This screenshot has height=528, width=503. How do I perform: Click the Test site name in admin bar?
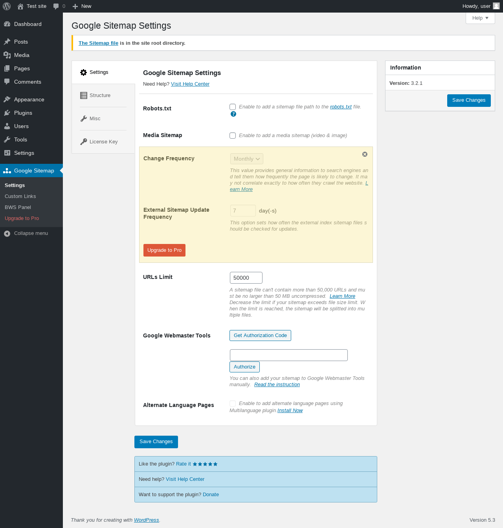[37, 6]
